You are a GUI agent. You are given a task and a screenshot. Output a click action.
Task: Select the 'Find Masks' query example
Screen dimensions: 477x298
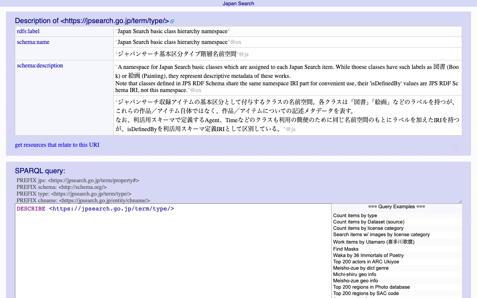(345, 249)
